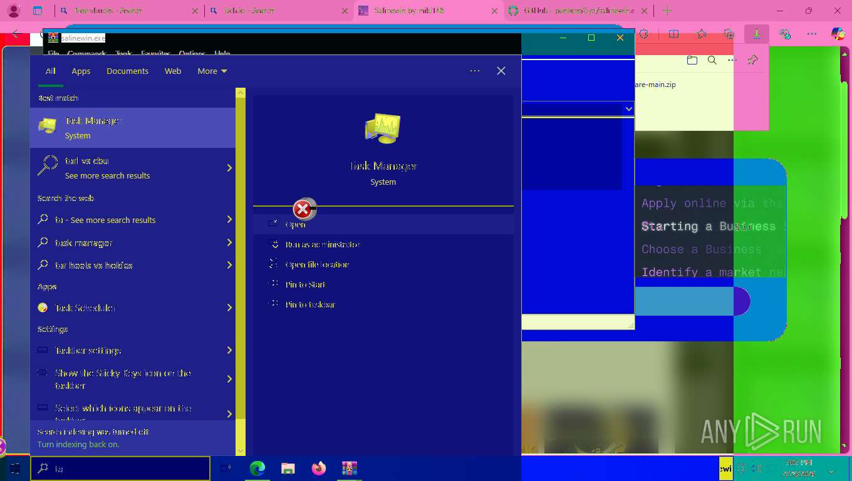Choose Open file location
The image size is (852, 481).
(x=383, y=264)
